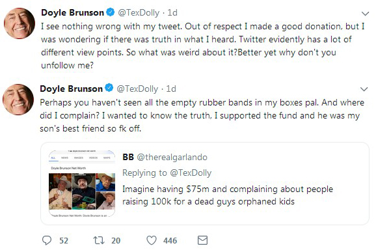Image resolution: width=376 pixels, height=250 pixels.
Task: Open the Doyle Brunson Net Worth thumbnail image
Action: [82, 184]
